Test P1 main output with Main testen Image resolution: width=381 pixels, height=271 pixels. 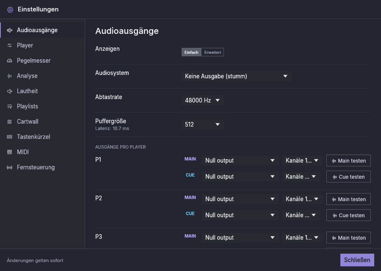pos(348,160)
